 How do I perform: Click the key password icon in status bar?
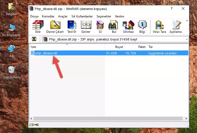[36, 125]
